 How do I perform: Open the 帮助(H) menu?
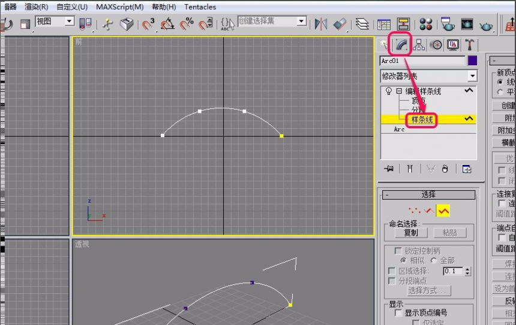pos(164,7)
